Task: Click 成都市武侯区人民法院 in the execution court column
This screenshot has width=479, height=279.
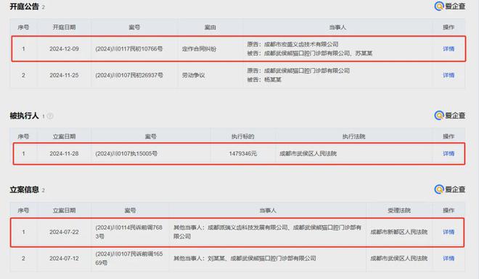Action: coord(308,154)
